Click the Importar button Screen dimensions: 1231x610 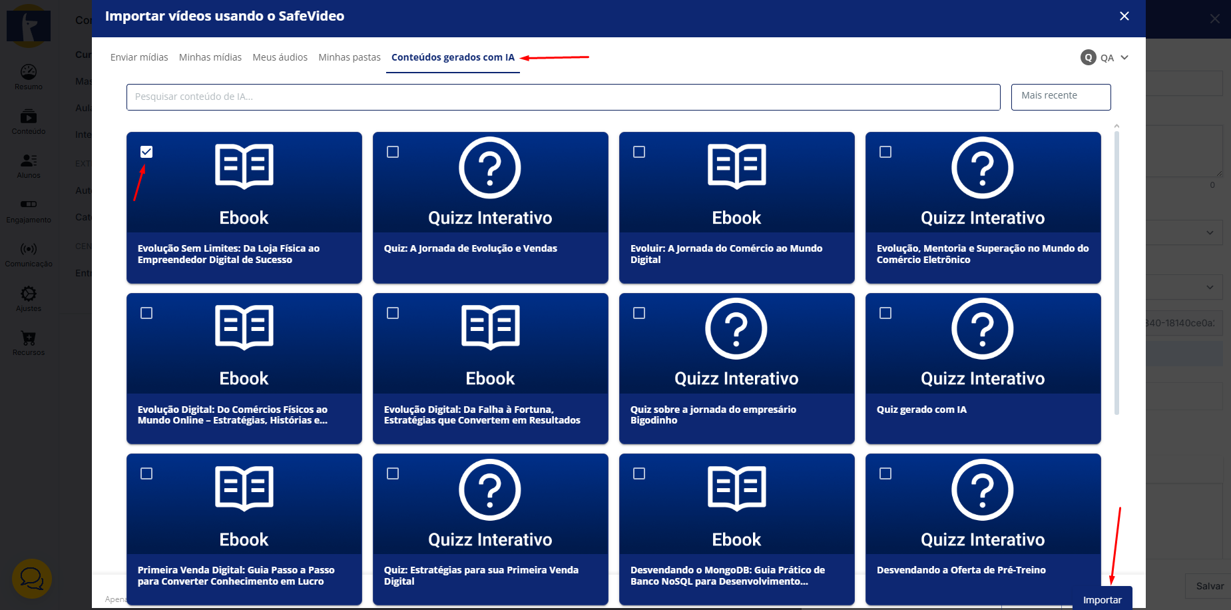pyautogui.click(x=1102, y=599)
